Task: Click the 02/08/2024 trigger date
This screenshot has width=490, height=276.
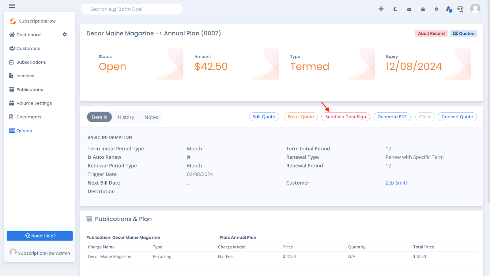Action: [x=200, y=174]
